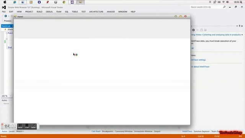245x138 pixels.
Task: Open the Apple menu icon
Action: point(5,2)
